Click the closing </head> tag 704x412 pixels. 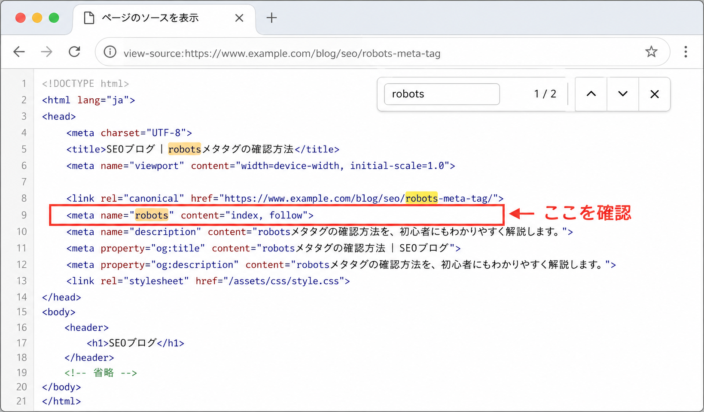pos(61,297)
